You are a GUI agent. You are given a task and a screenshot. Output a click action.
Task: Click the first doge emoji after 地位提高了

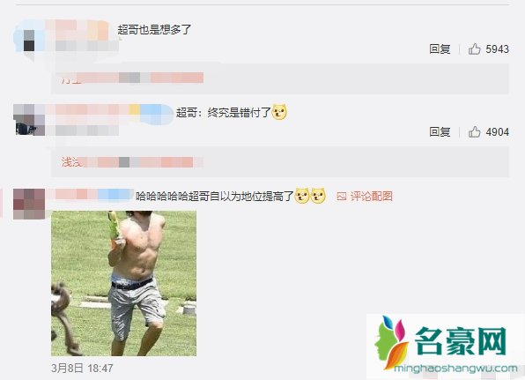[302, 196]
